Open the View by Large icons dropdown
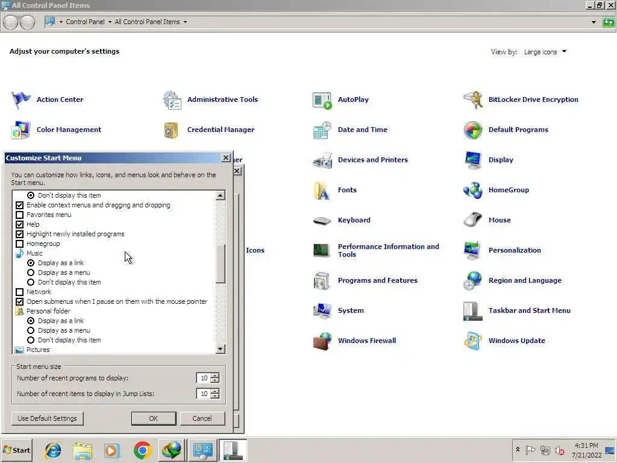 [545, 52]
